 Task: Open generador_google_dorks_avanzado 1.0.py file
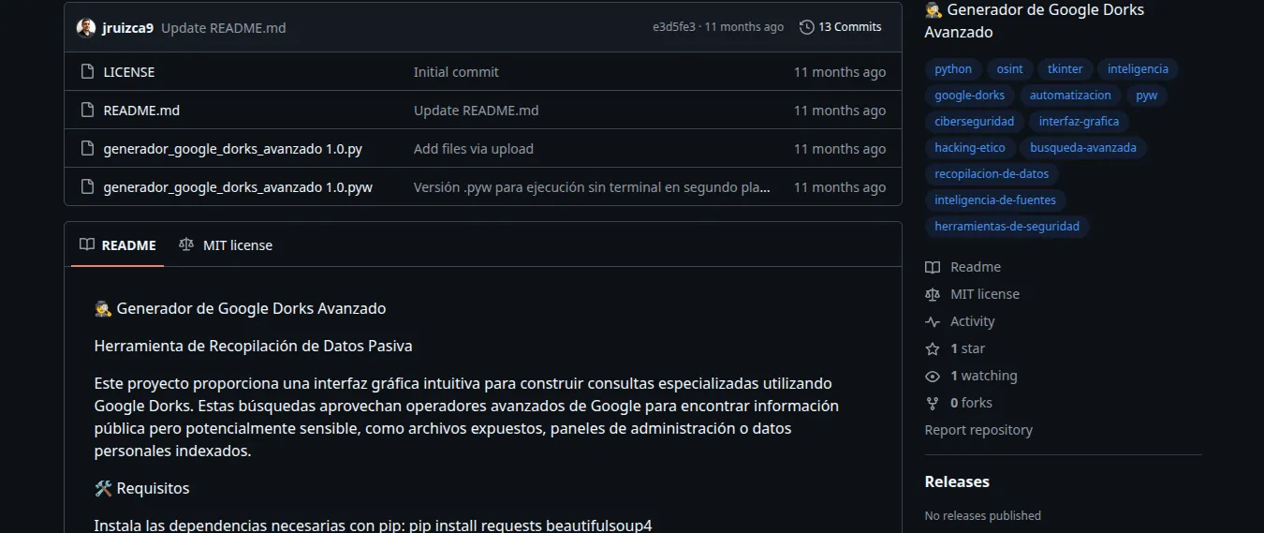[x=232, y=149]
